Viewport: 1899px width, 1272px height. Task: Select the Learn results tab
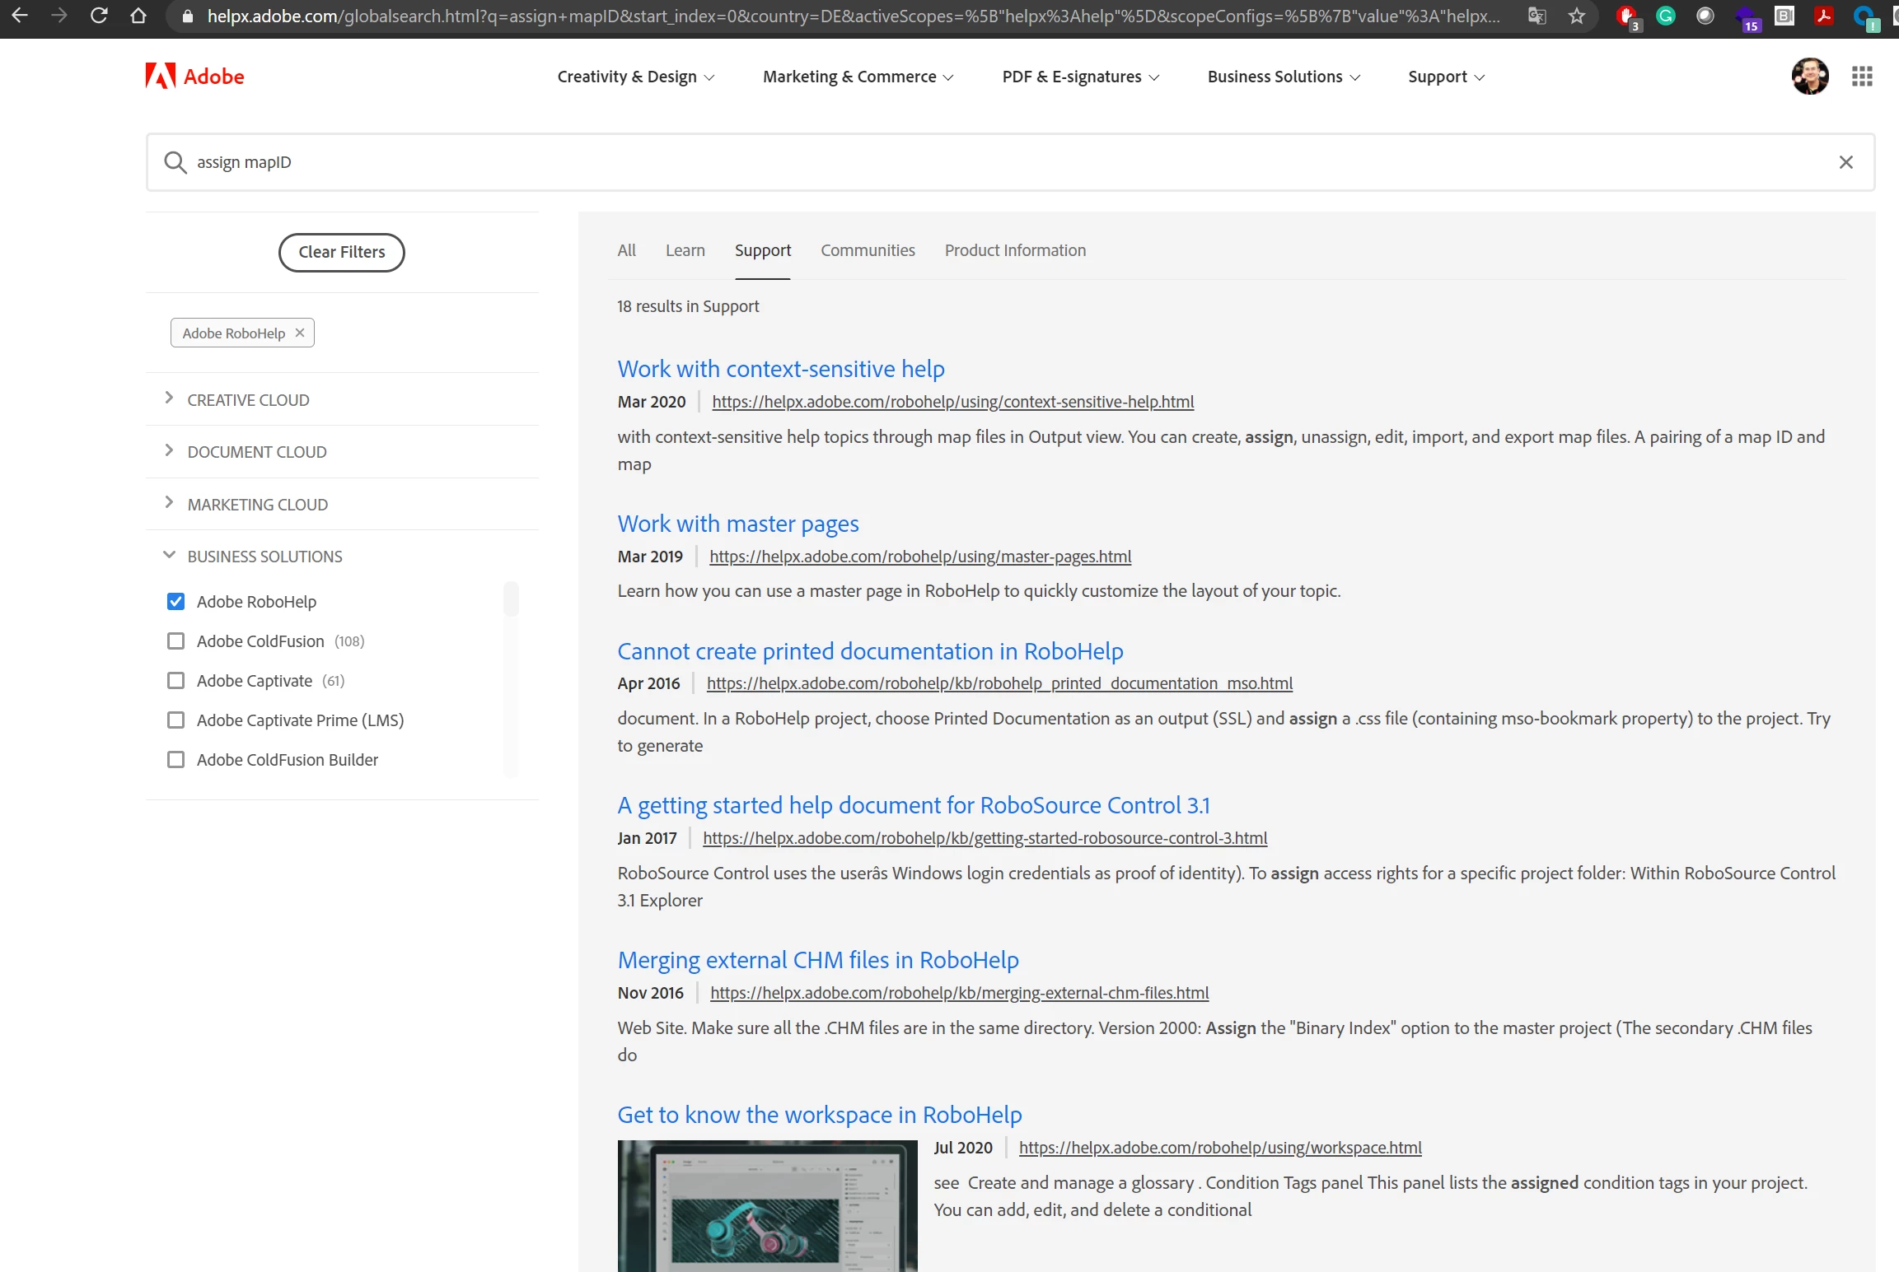pos(685,250)
